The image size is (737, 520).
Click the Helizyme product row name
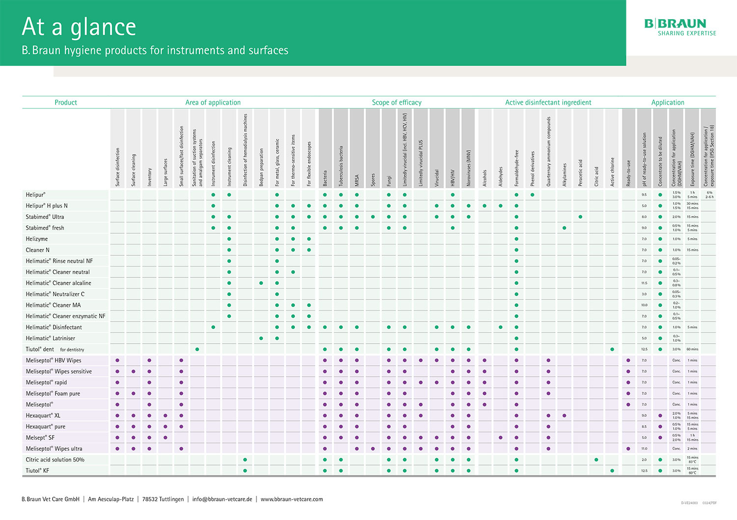click(x=37, y=239)
